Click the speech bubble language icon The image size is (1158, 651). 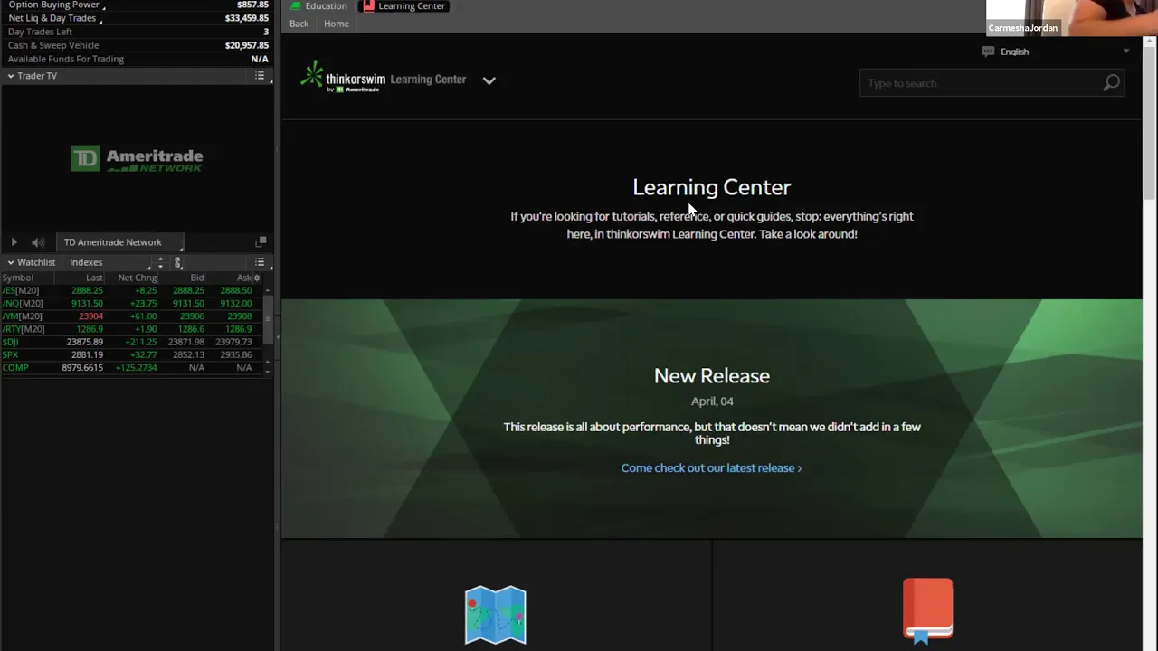point(988,52)
